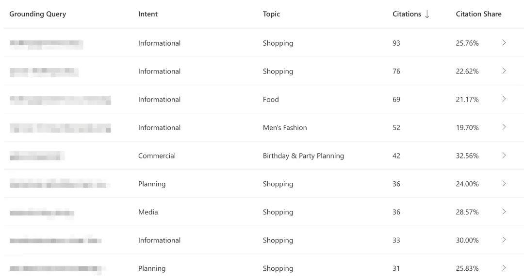Open chevron for 24.00% citation share row
The image size is (524, 279).
(504, 183)
